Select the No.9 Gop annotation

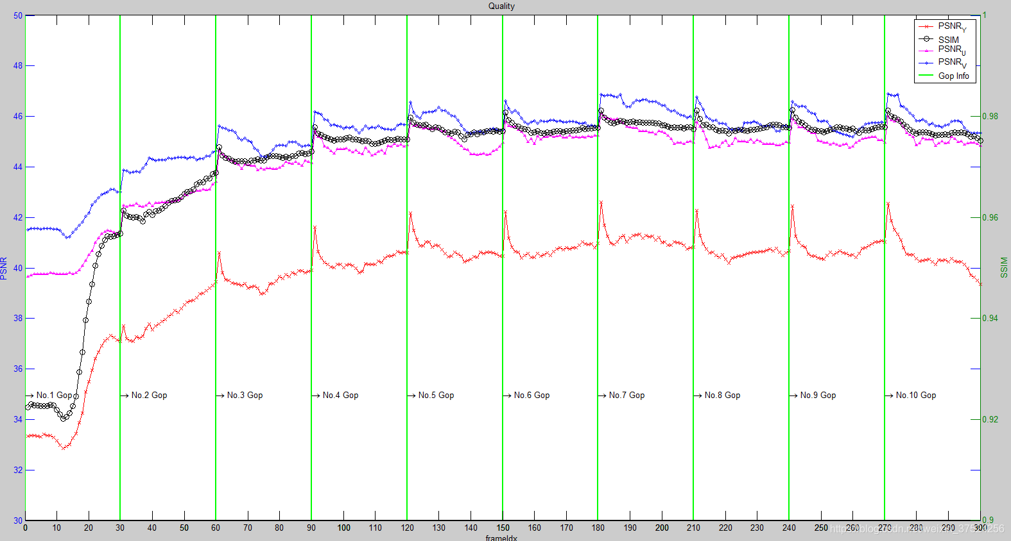(x=813, y=395)
